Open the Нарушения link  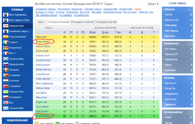pyautogui.click(x=72, y=12)
